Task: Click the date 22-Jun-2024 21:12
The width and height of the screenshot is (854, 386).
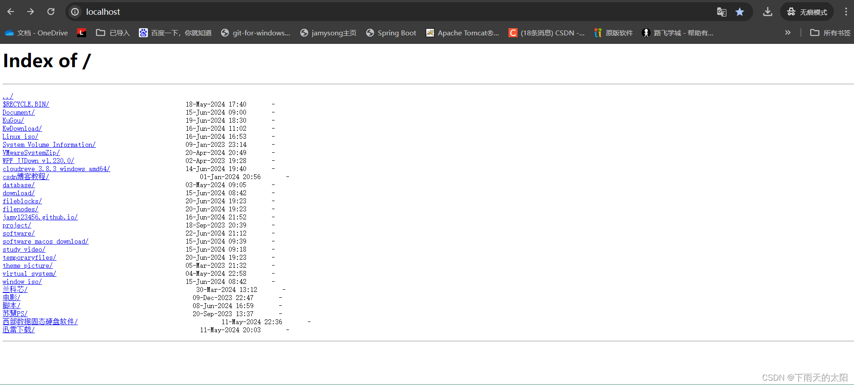Action: pos(216,233)
